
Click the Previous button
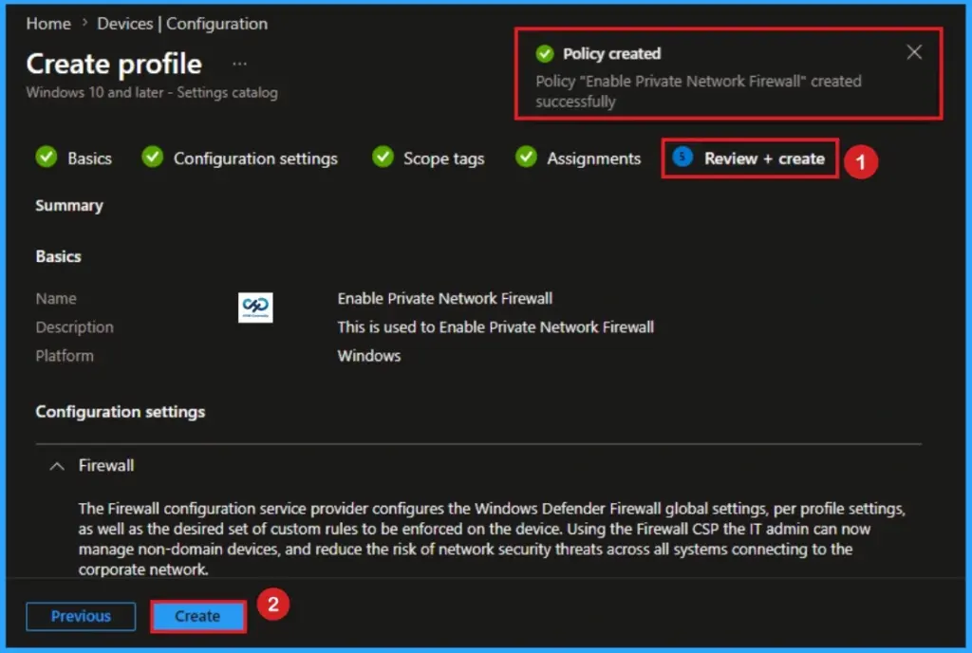point(81,616)
